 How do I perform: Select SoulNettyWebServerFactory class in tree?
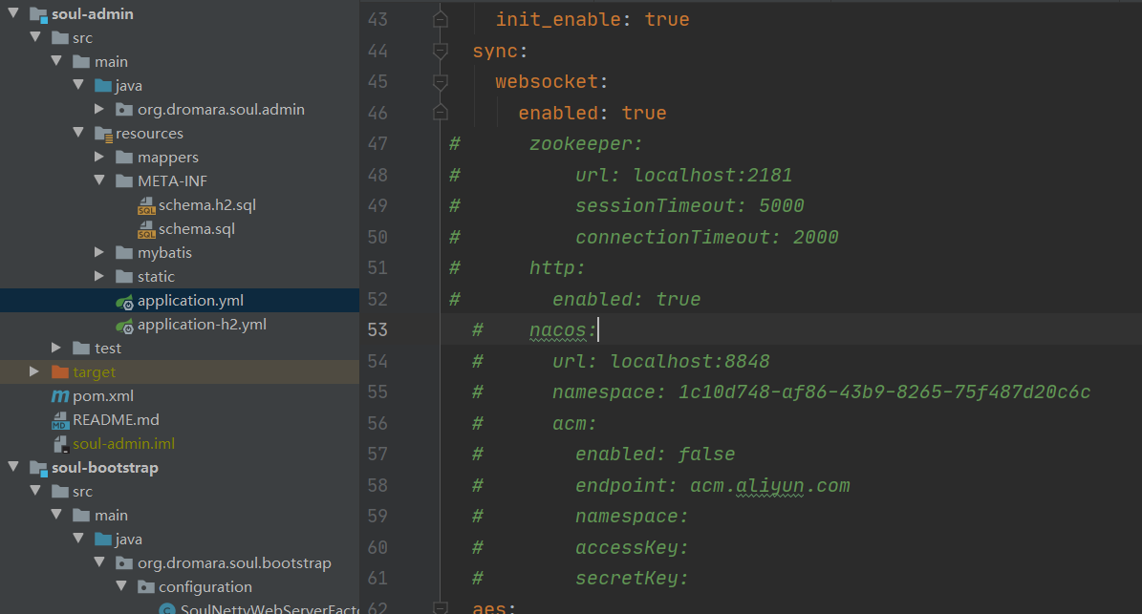pos(269,609)
